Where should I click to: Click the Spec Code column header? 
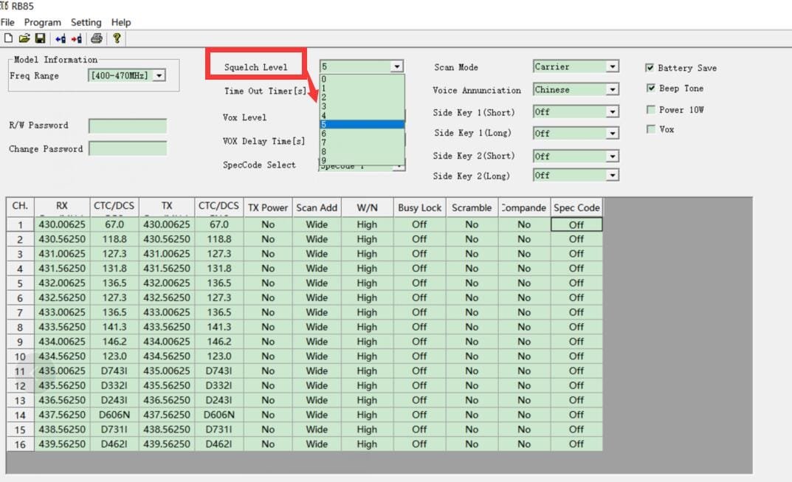click(576, 207)
